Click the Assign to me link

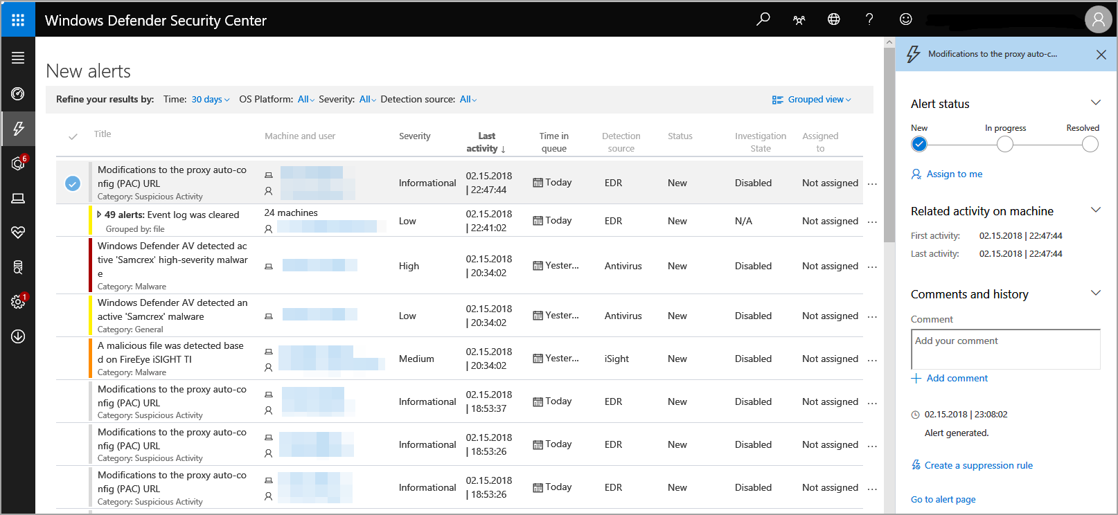(954, 174)
